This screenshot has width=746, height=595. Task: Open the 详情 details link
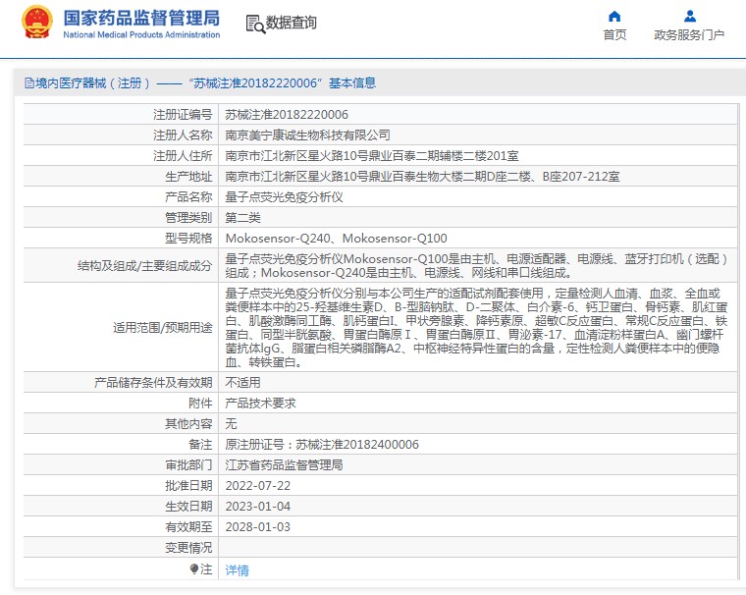pyautogui.click(x=237, y=569)
